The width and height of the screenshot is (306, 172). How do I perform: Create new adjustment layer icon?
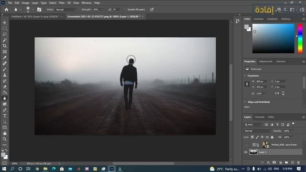pyautogui.click(x=281, y=162)
